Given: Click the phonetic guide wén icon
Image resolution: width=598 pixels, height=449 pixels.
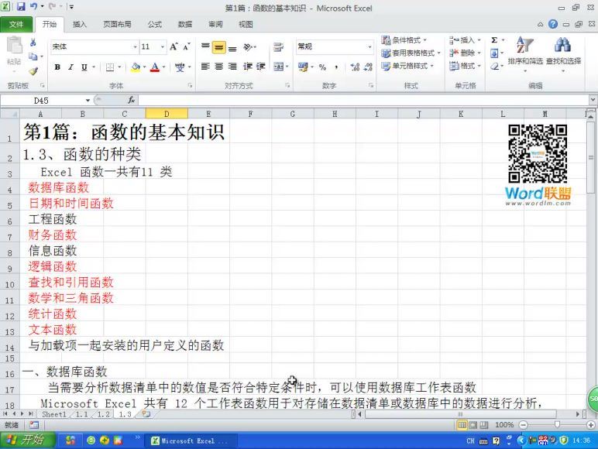Looking at the screenshot, I should [180, 67].
